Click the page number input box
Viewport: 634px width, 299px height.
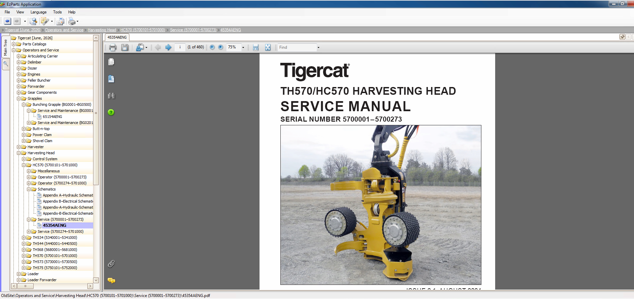coord(180,47)
